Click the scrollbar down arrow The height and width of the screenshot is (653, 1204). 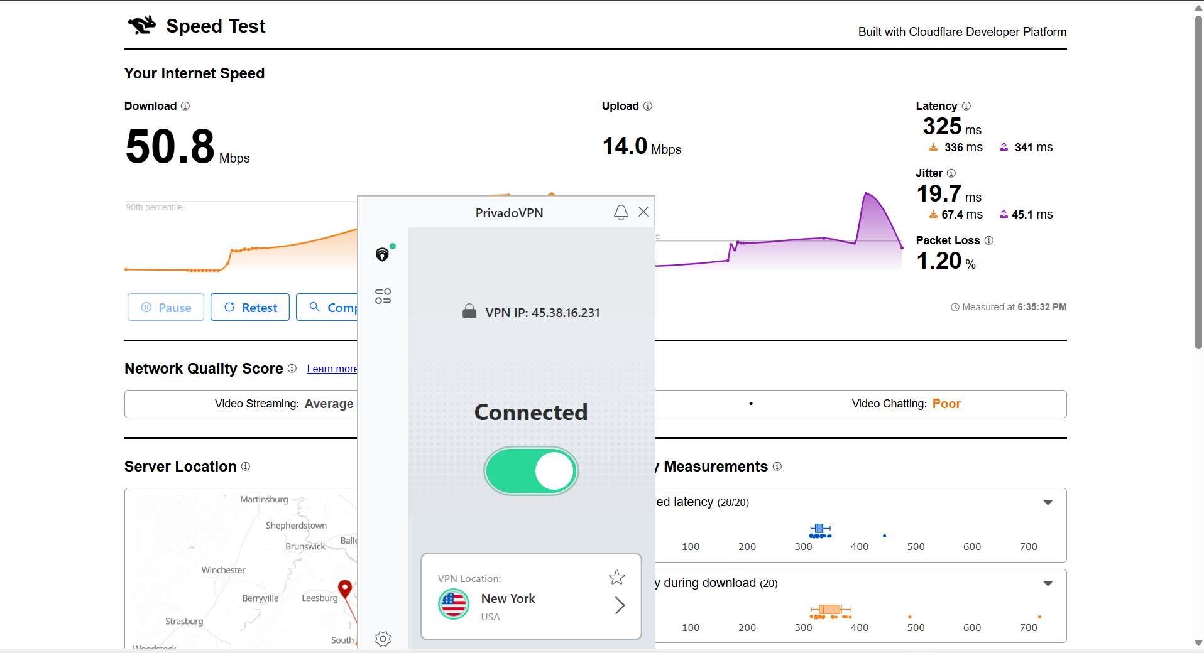coord(1198,643)
